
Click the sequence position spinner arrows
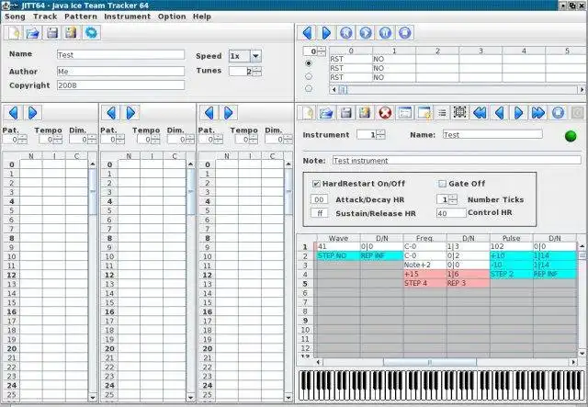[x=322, y=51]
